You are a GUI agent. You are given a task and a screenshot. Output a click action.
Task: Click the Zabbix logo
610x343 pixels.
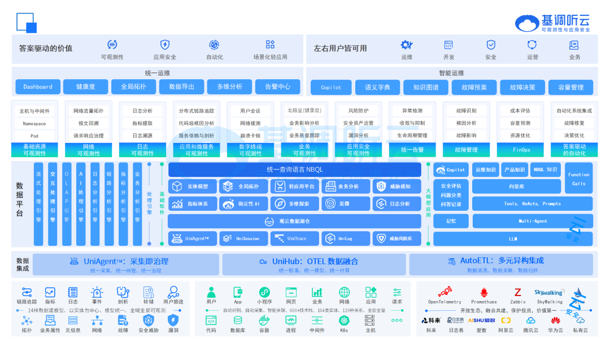pyautogui.click(x=517, y=292)
